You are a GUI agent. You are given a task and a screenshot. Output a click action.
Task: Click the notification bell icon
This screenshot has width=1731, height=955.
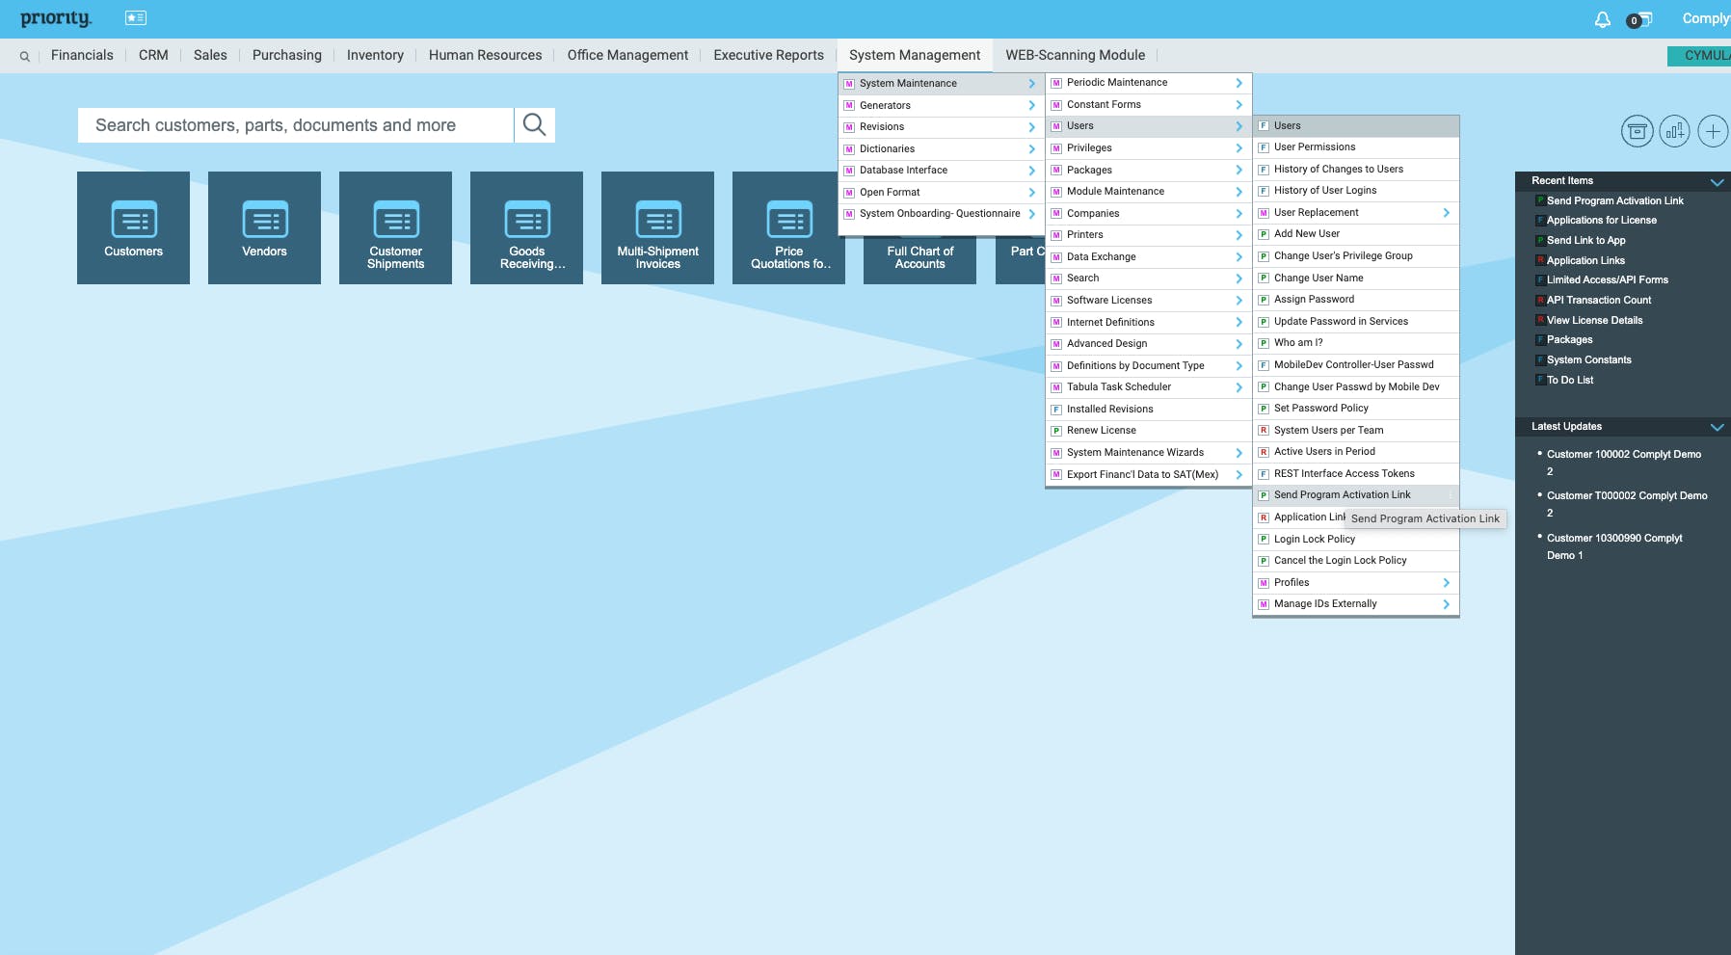tap(1602, 19)
